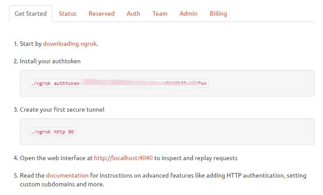Go to the Auth tab
Viewport: 323px width, 195px height.
133,14
